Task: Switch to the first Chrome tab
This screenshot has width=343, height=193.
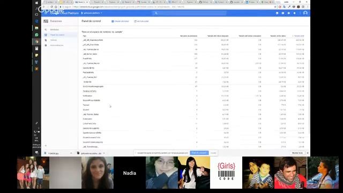Action: [51, 2]
